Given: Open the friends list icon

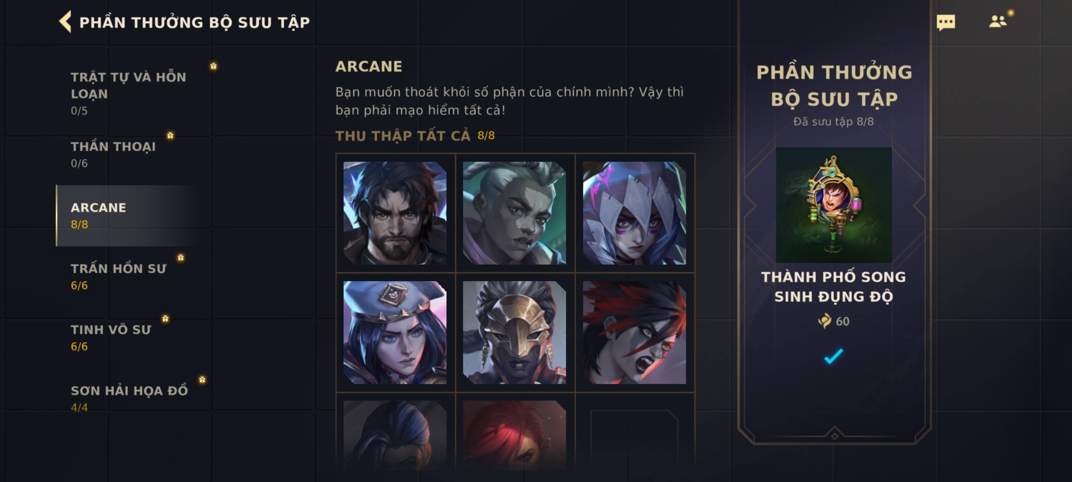Looking at the screenshot, I should [998, 21].
